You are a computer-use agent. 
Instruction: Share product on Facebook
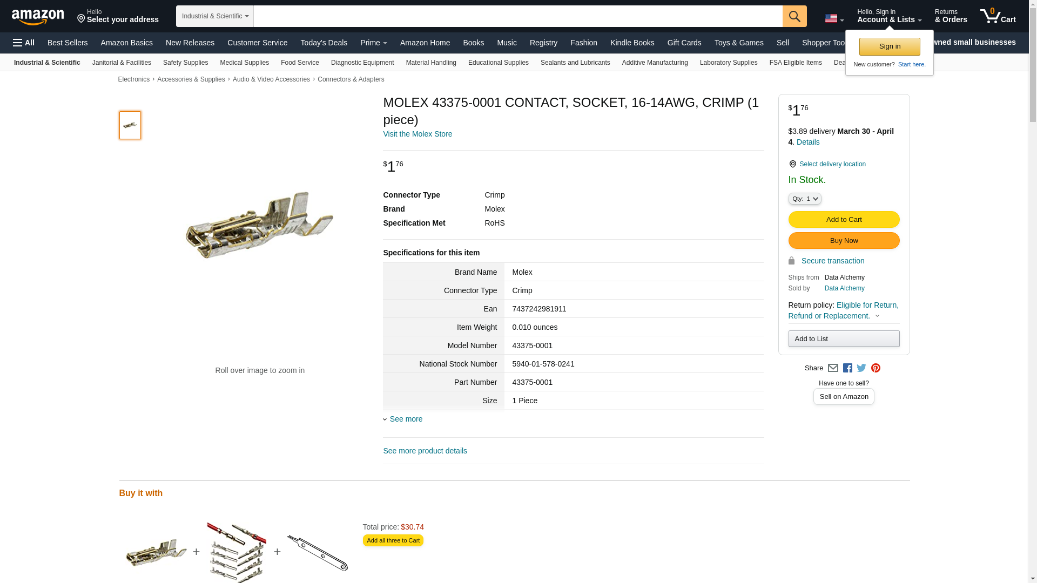coord(847,368)
